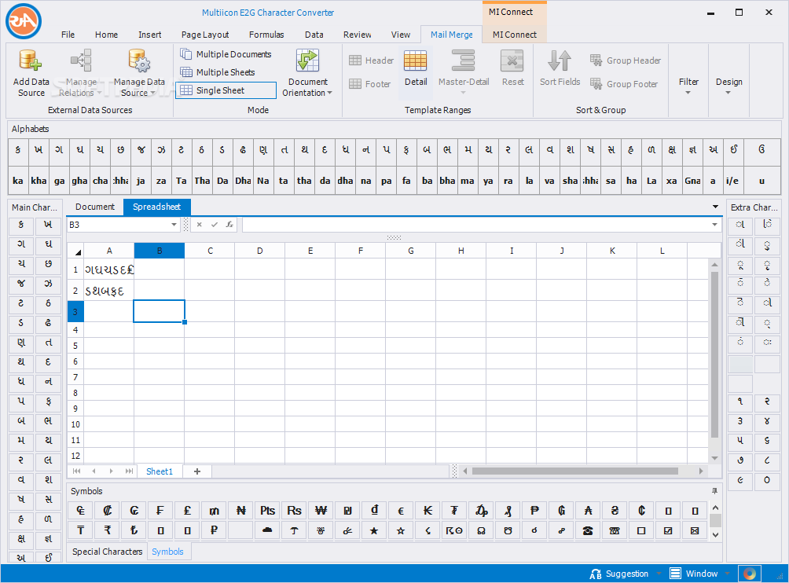
Task: Select Multiple Documents mode
Action: coord(226,54)
